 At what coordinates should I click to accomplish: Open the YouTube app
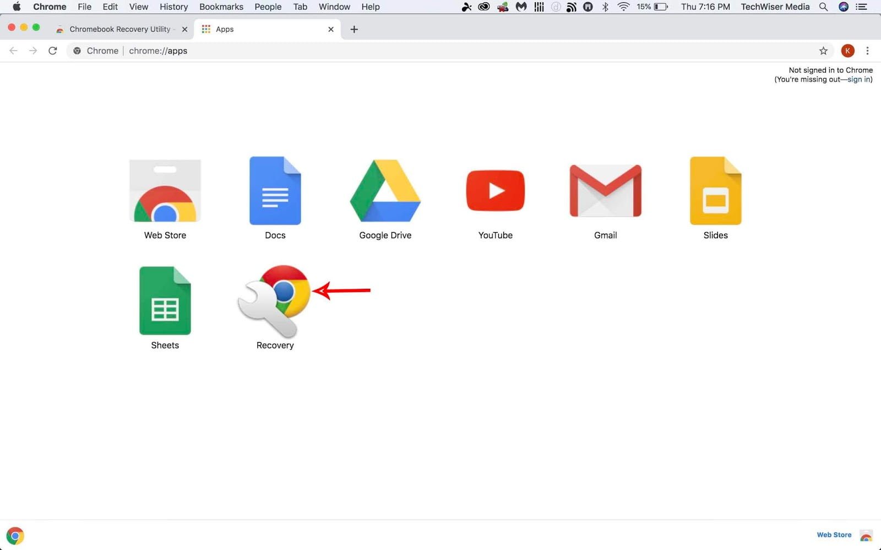tap(495, 191)
